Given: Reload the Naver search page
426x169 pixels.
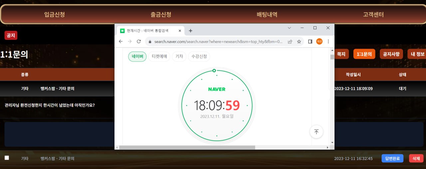Looking at the screenshot, I should coord(139,42).
